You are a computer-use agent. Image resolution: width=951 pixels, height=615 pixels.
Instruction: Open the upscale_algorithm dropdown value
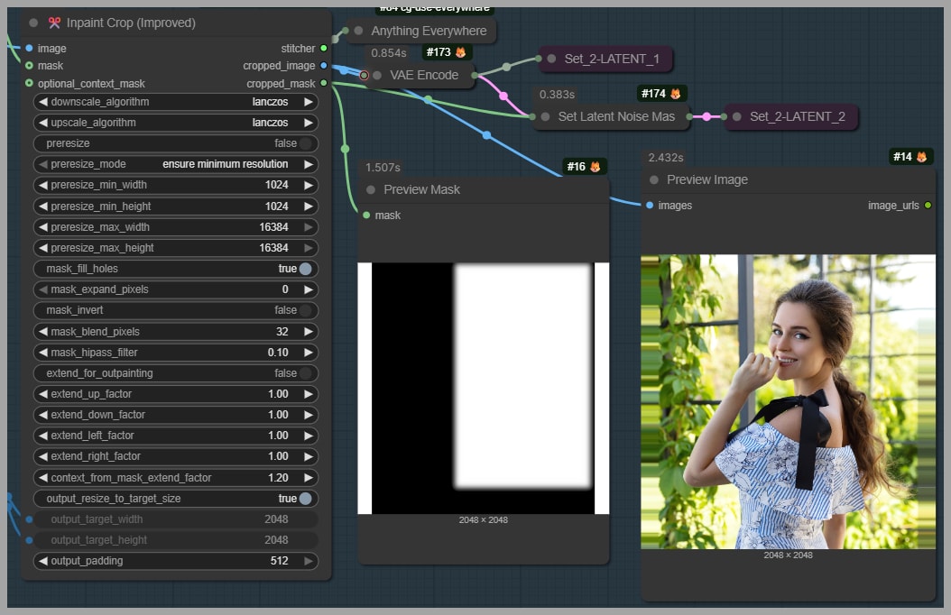270,123
